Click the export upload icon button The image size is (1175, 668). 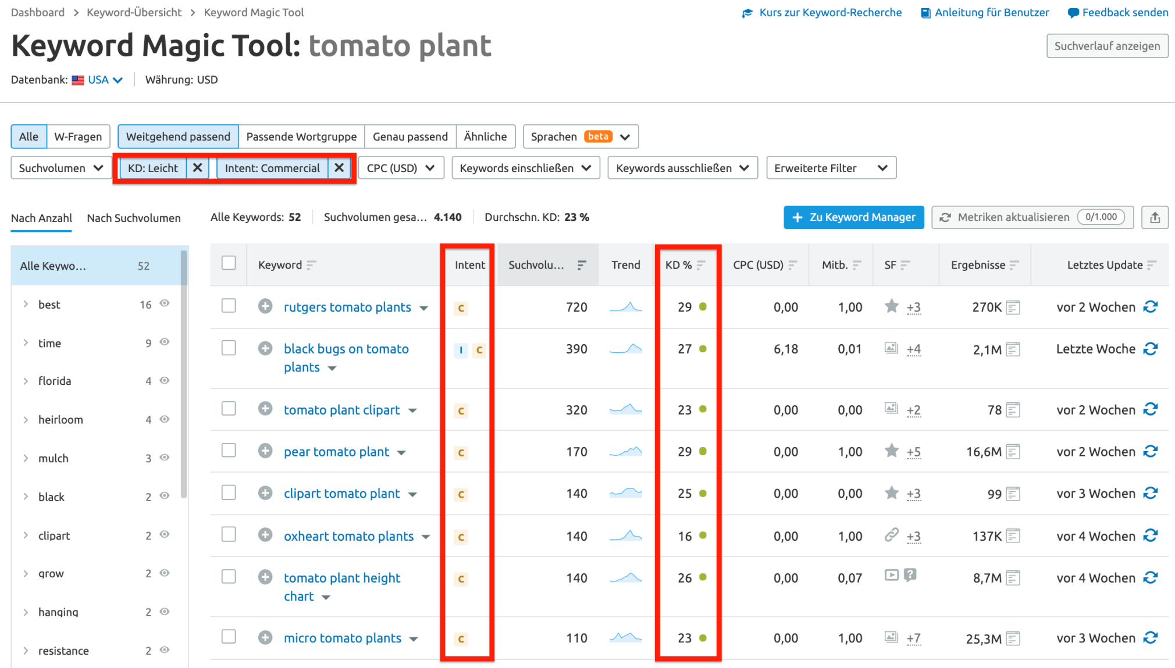tap(1155, 217)
